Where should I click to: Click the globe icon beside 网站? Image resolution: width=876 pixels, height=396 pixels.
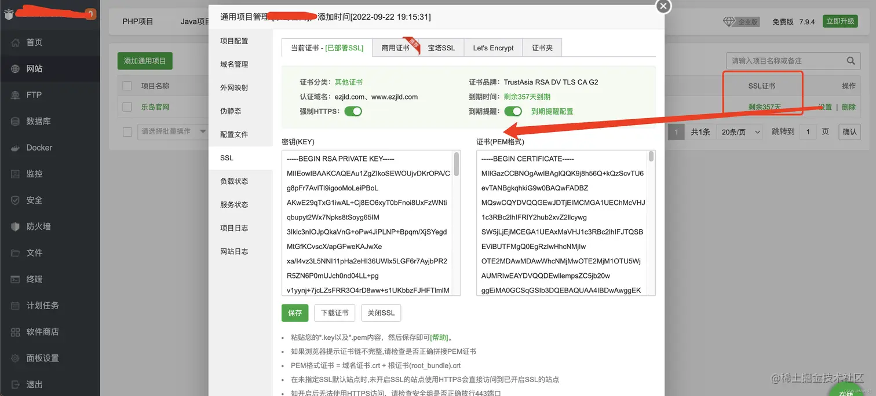[16, 68]
